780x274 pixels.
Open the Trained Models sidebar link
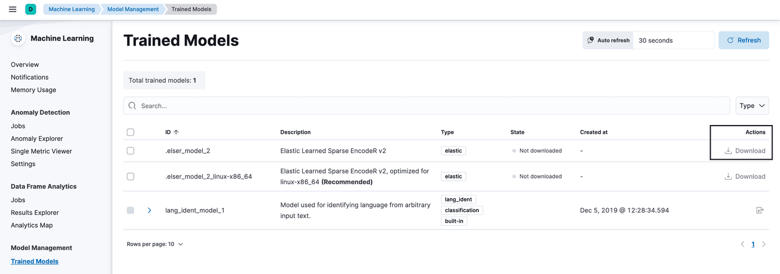pyautogui.click(x=35, y=261)
